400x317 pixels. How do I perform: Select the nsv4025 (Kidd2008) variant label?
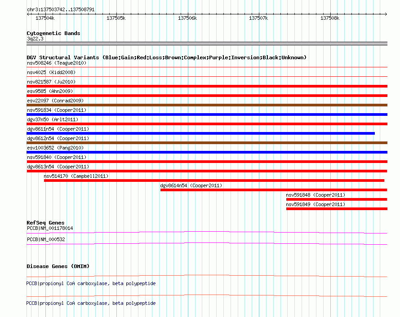pos(51,72)
